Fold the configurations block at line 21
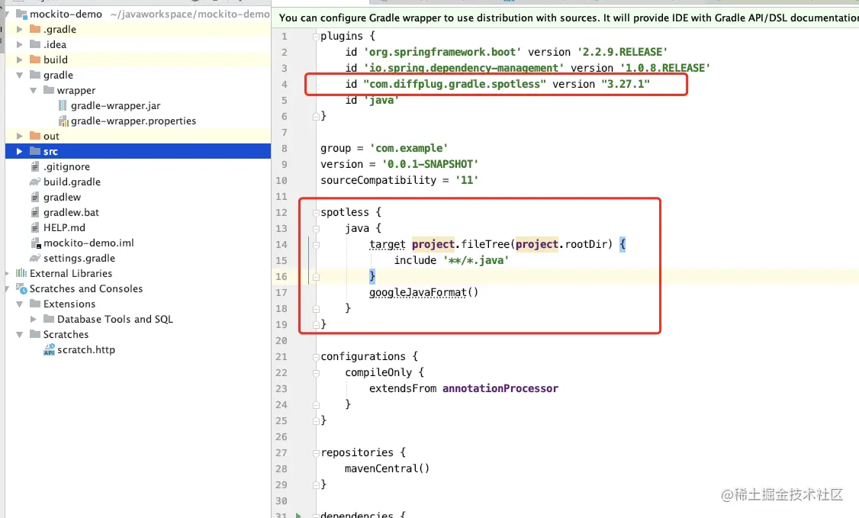The height and width of the screenshot is (518, 859). 316,357
